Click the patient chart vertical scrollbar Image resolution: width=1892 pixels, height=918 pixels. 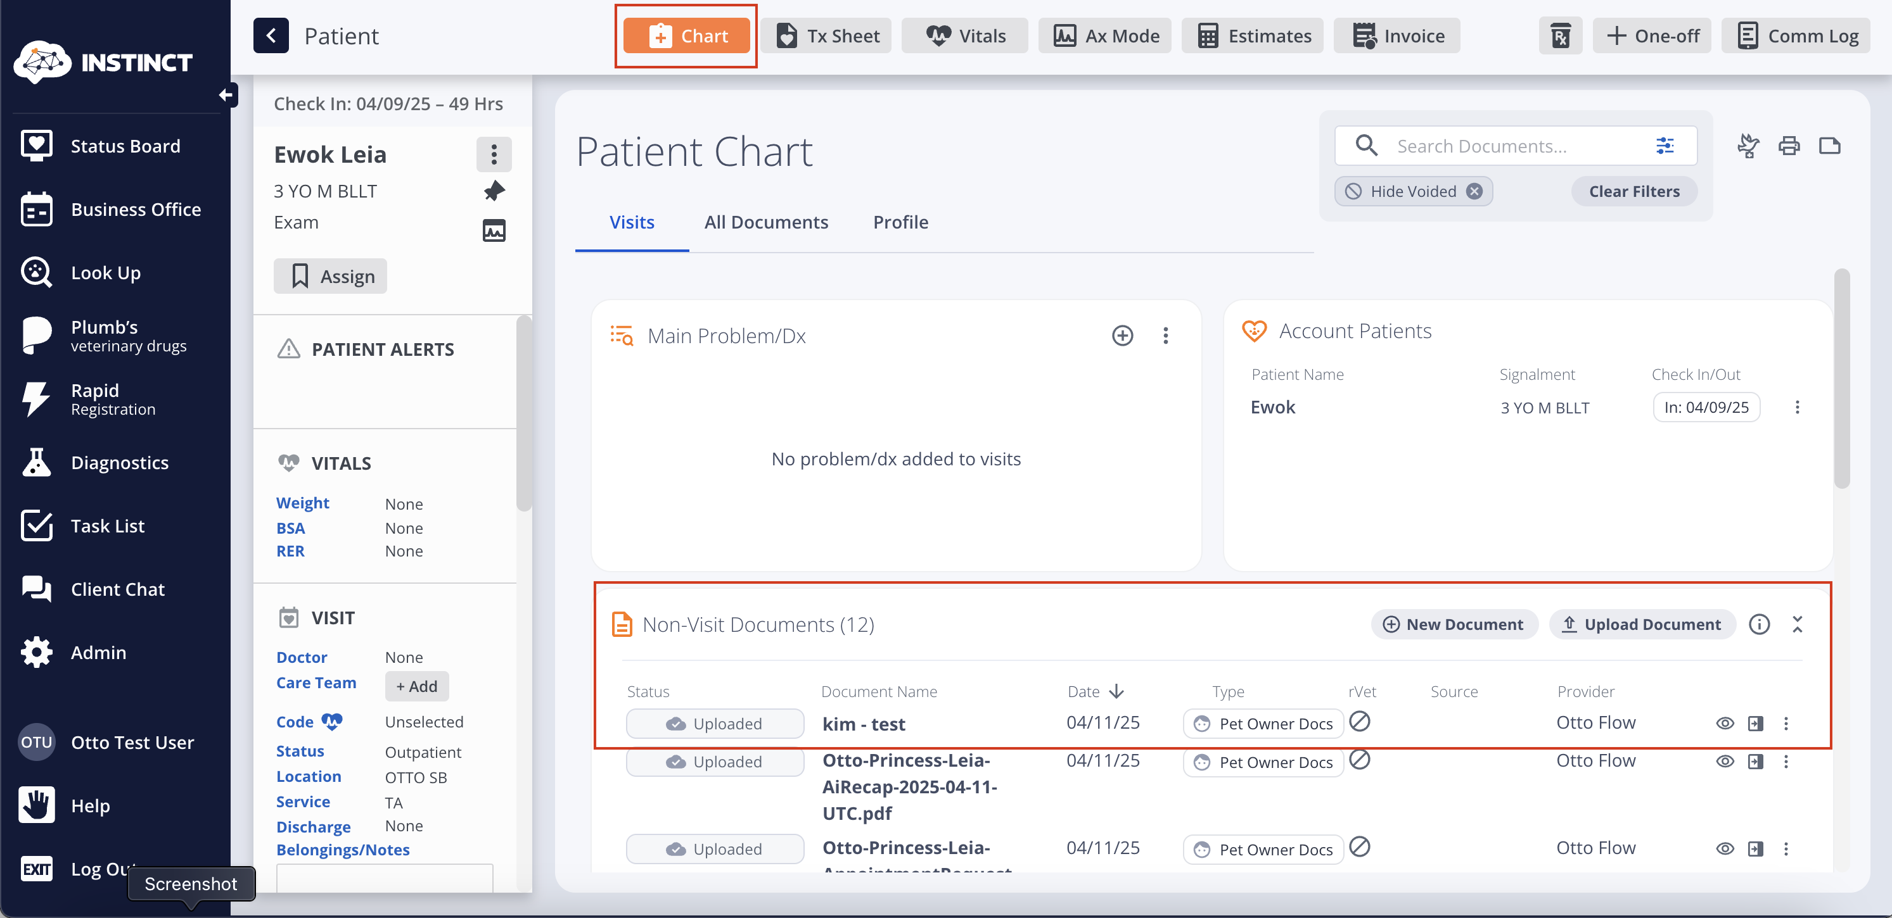[x=1841, y=379]
